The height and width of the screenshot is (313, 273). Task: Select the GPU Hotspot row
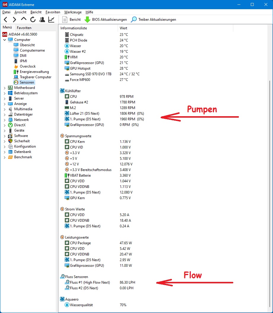(x=96, y=68)
